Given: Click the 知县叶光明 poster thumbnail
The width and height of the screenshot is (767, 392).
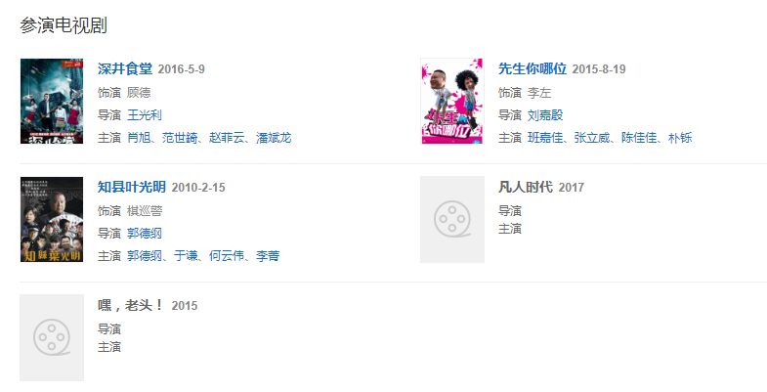Looking at the screenshot, I should pyautogui.click(x=52, y=220).
